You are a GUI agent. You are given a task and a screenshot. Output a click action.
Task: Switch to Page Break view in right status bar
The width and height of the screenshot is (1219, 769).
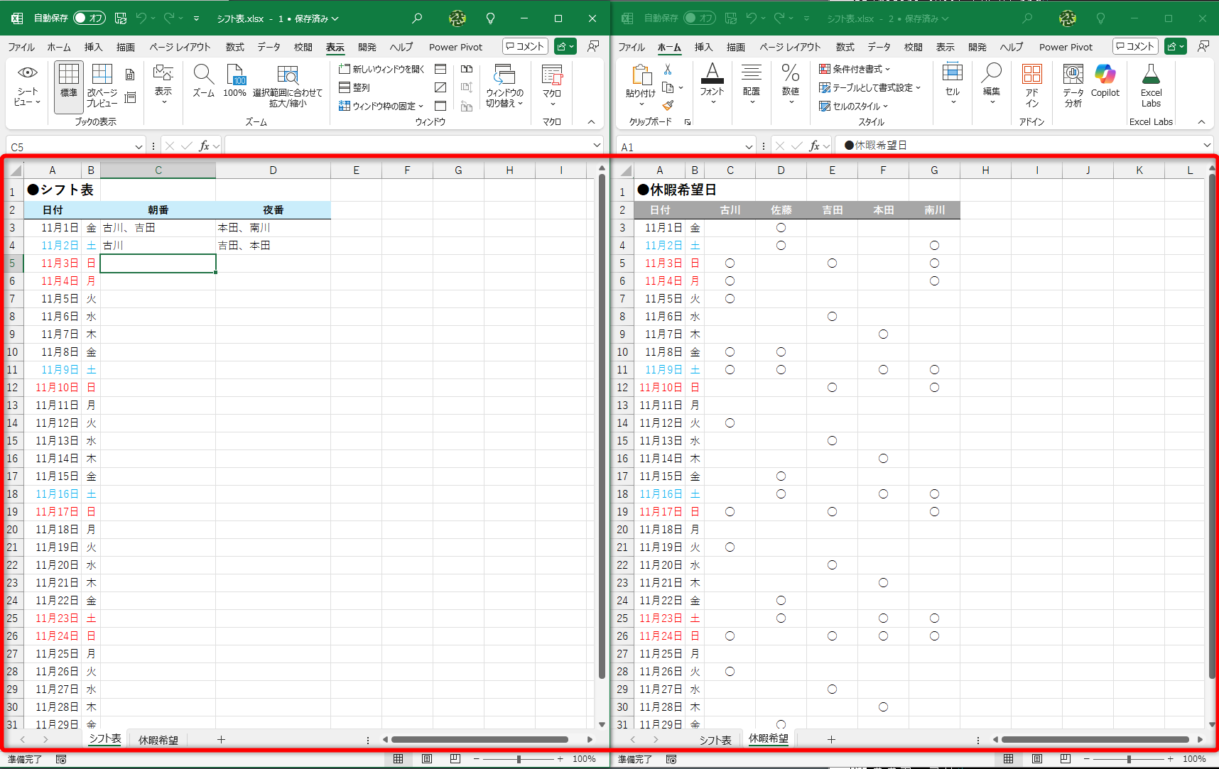click(x=1065, y=759)
